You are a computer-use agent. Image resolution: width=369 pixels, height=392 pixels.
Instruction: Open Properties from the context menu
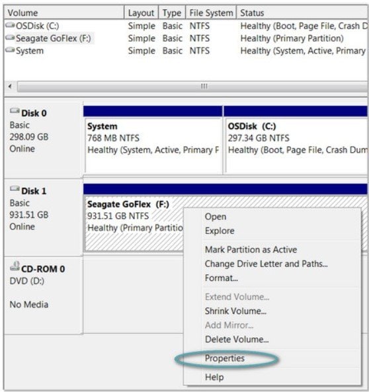click(x=225, y=358)
